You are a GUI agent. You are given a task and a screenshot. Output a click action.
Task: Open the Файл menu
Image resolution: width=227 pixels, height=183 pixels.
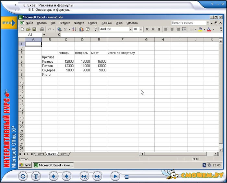pyautogui.click(x=30, y=23)
